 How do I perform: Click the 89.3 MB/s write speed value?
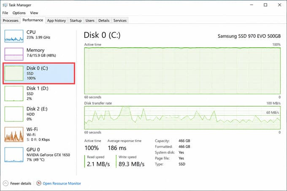coord(131,164)
